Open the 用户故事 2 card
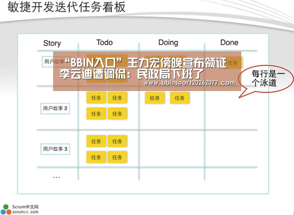Screen dimensions: 294x215 pyautogui.click(x=55, y=108)
